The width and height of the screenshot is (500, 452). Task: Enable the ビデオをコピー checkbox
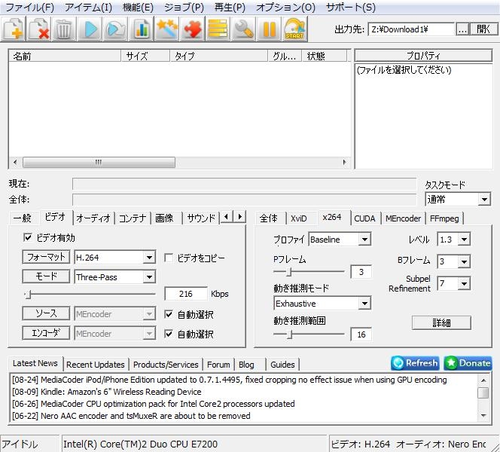(169, 258)
